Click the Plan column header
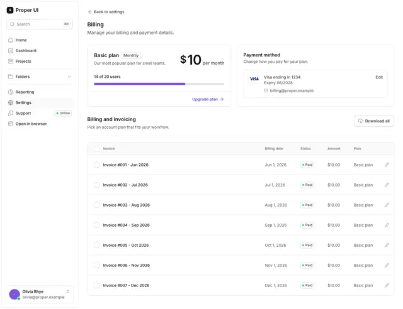The image size is (403, 309). 357,149
